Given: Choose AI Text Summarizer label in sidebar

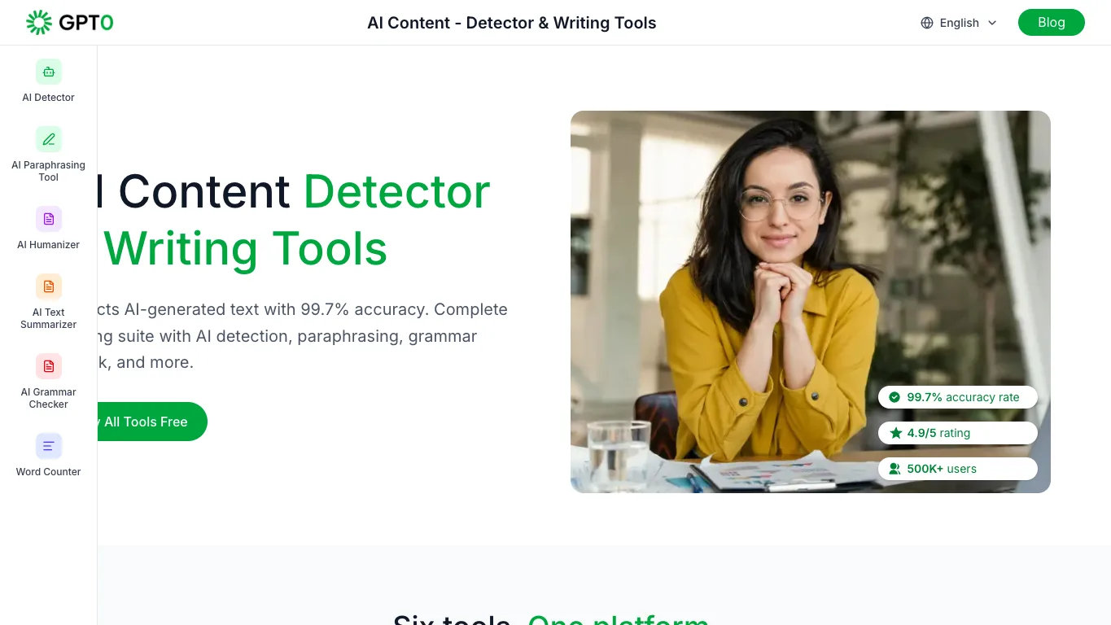Looking at the screenshot, I should coord(49,318).
